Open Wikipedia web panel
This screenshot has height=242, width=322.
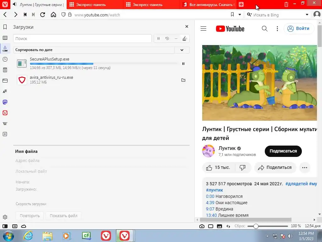coord(5,124)
